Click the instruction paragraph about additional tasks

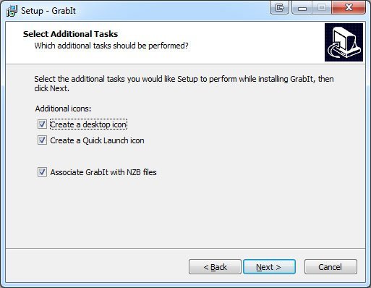pyautogui.click(x=184, y=83)
